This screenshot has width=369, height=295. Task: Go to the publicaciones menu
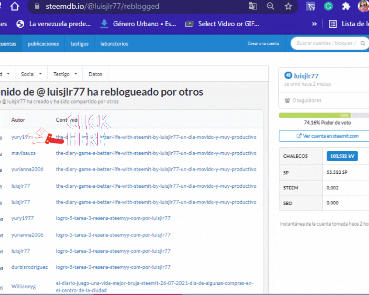[x=43, y=44]
